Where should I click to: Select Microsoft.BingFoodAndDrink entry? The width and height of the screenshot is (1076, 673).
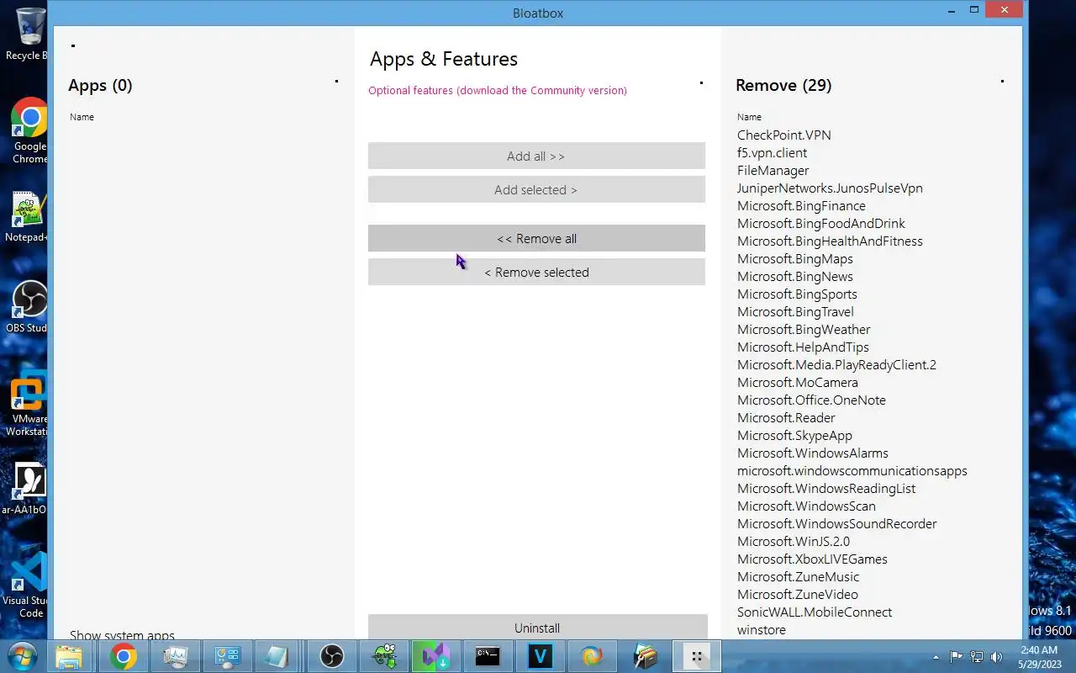821,223
